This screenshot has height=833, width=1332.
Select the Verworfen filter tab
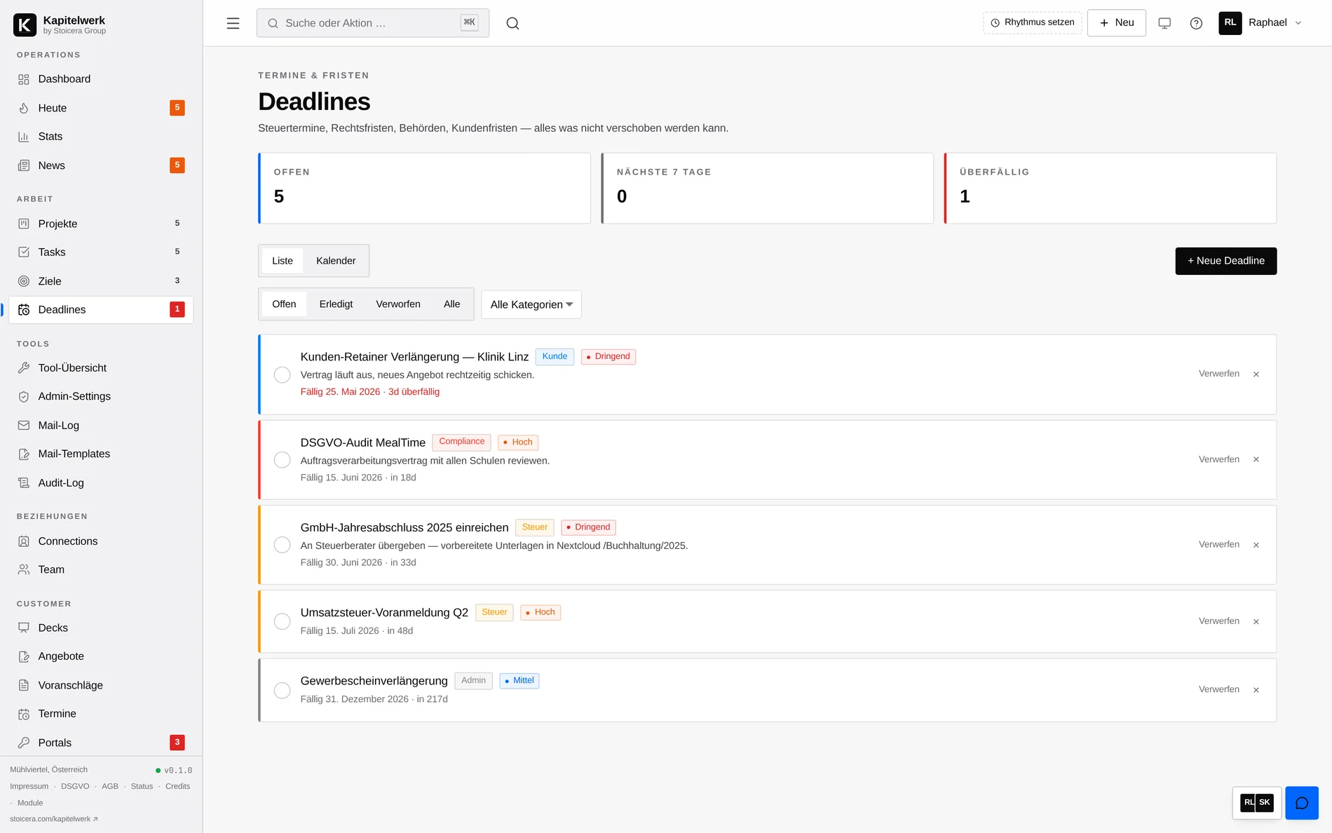click(397, 304)
